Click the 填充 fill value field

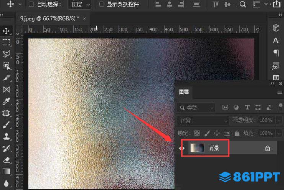point(266,133)
